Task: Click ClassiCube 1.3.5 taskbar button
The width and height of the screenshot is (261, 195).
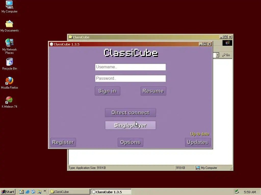Action: pos(111,192)
